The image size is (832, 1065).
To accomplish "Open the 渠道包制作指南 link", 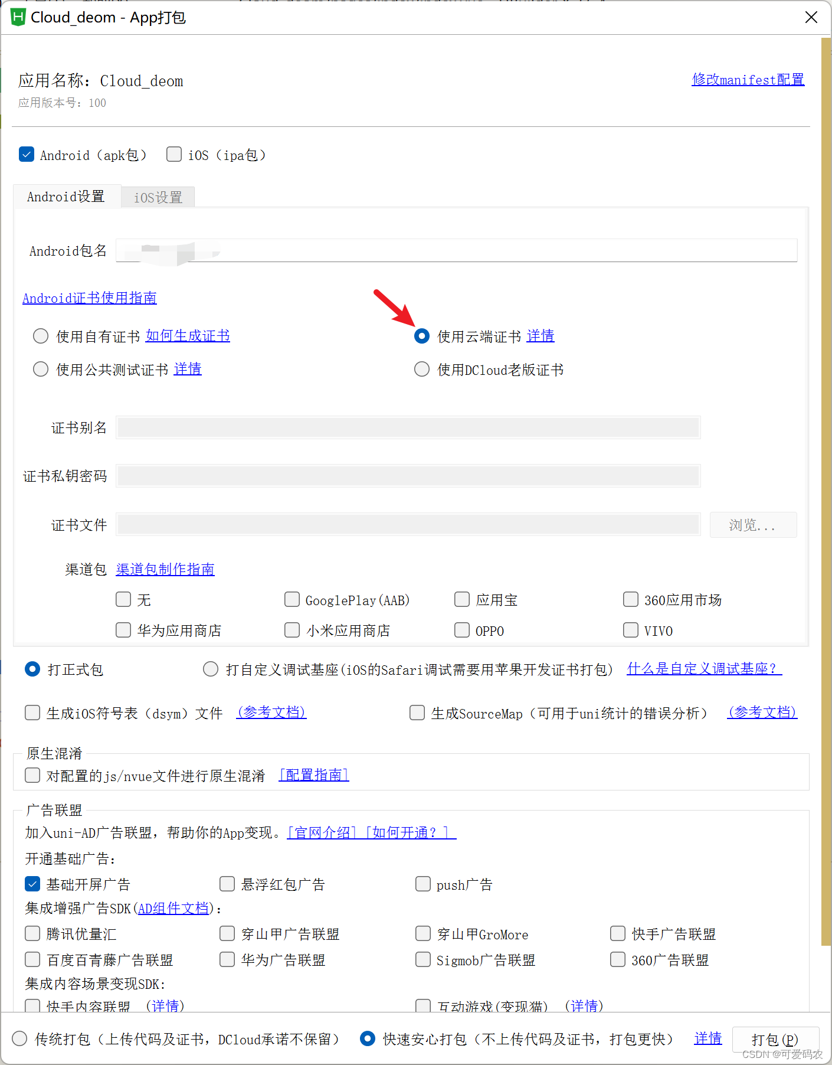I will coord(165,569).
